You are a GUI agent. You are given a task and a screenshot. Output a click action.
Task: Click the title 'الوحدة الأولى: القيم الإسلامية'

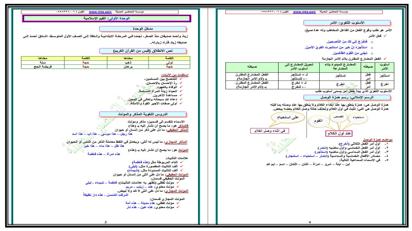click(x=106, y=19)
